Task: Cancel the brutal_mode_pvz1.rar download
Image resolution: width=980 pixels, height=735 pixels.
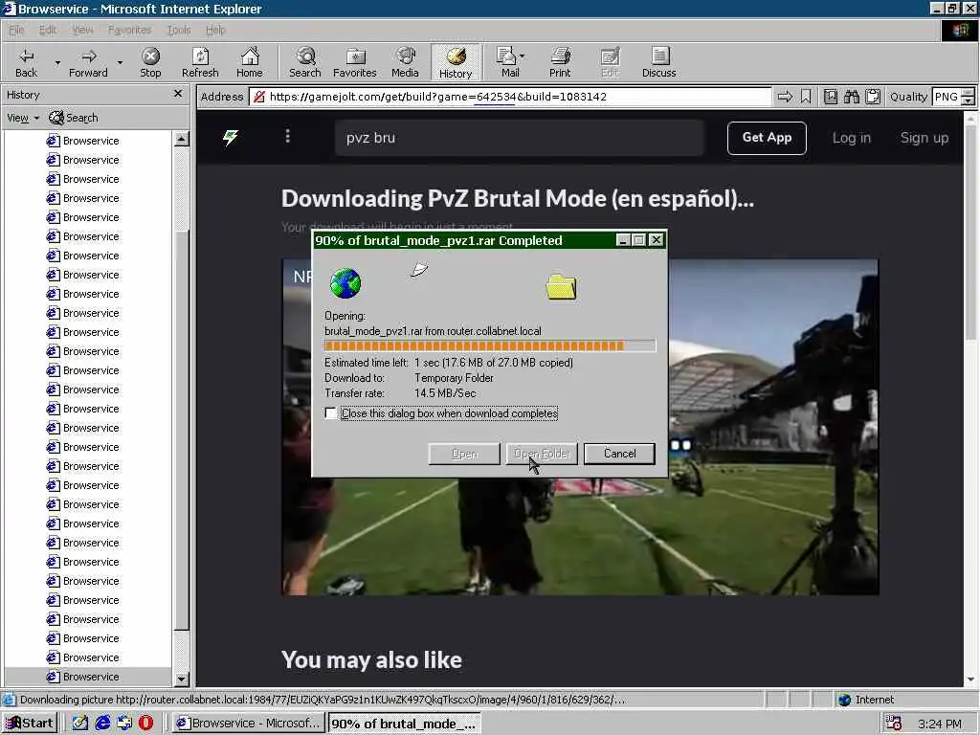Action: [x=619, y=454]
